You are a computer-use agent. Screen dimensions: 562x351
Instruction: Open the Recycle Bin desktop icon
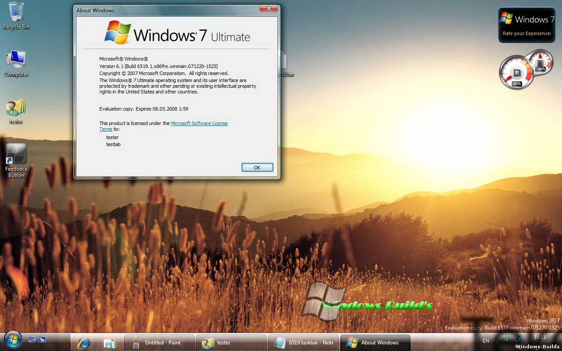(16, 15)
